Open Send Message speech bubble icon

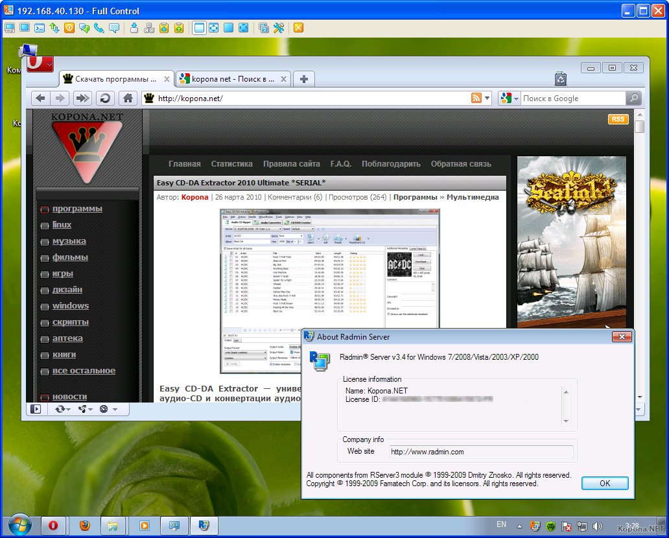tap(114, 28)
